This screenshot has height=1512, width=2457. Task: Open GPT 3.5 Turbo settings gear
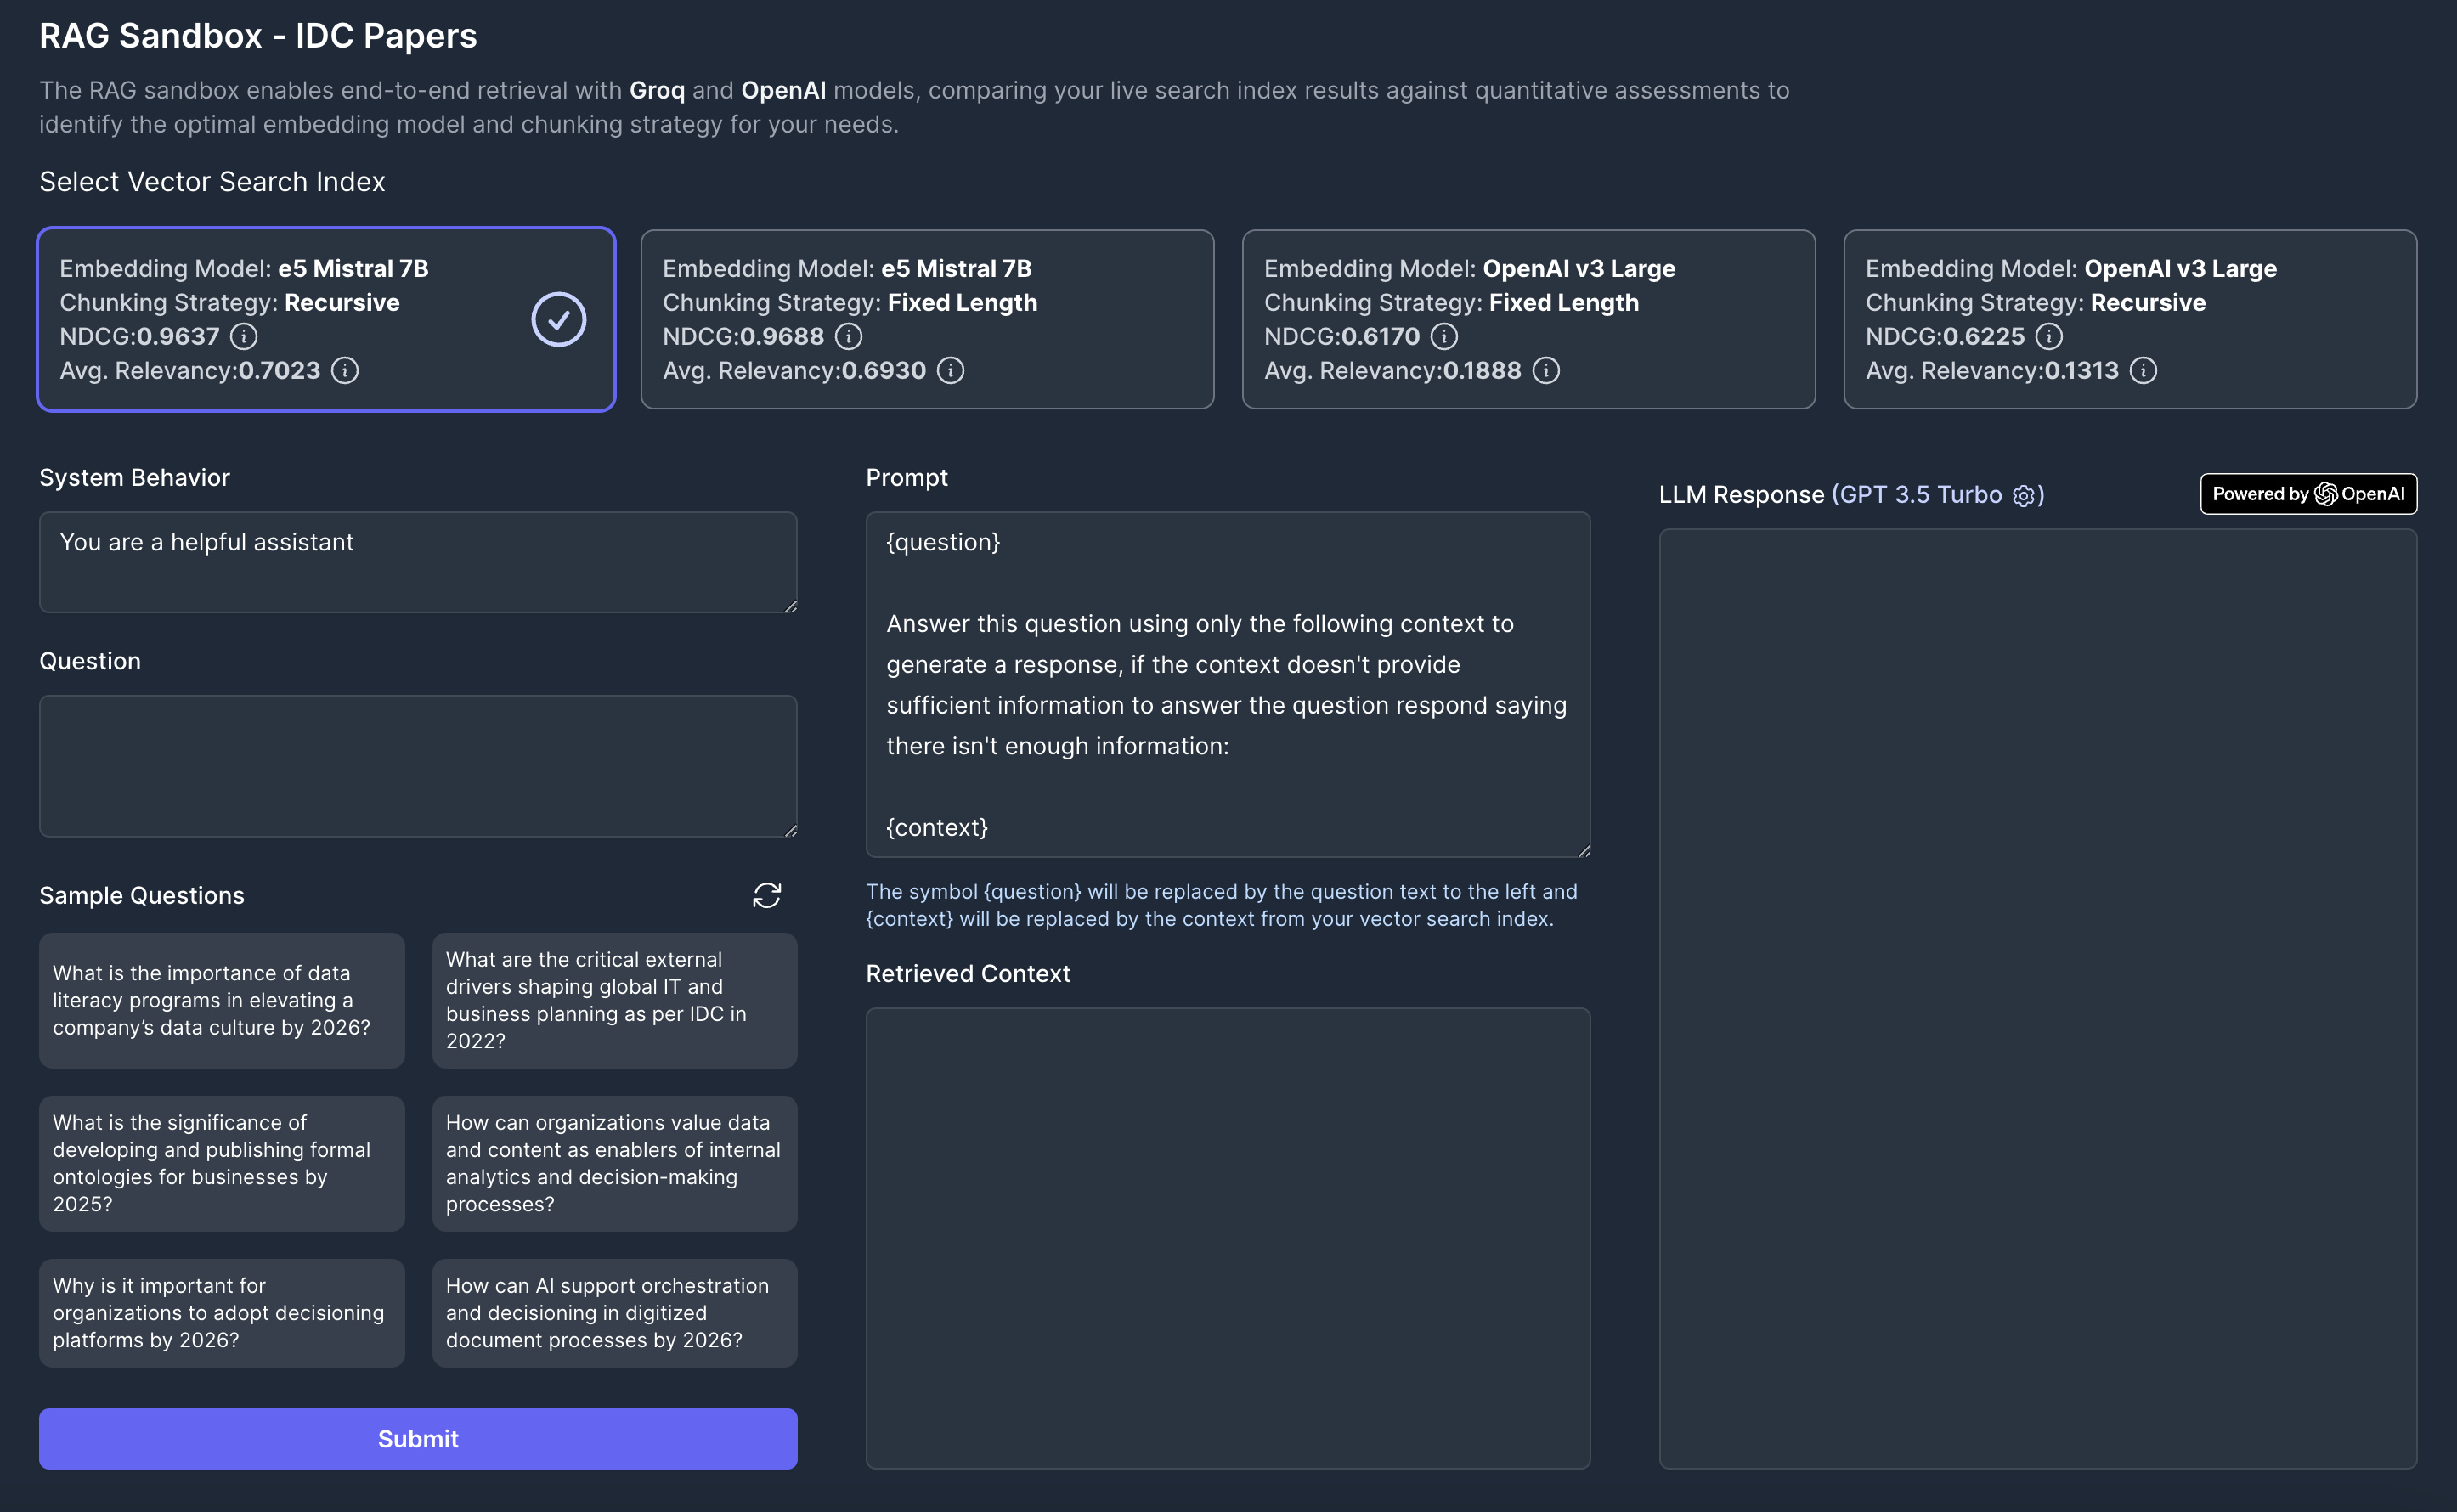pyautogui.click(x=2022, y=496)
